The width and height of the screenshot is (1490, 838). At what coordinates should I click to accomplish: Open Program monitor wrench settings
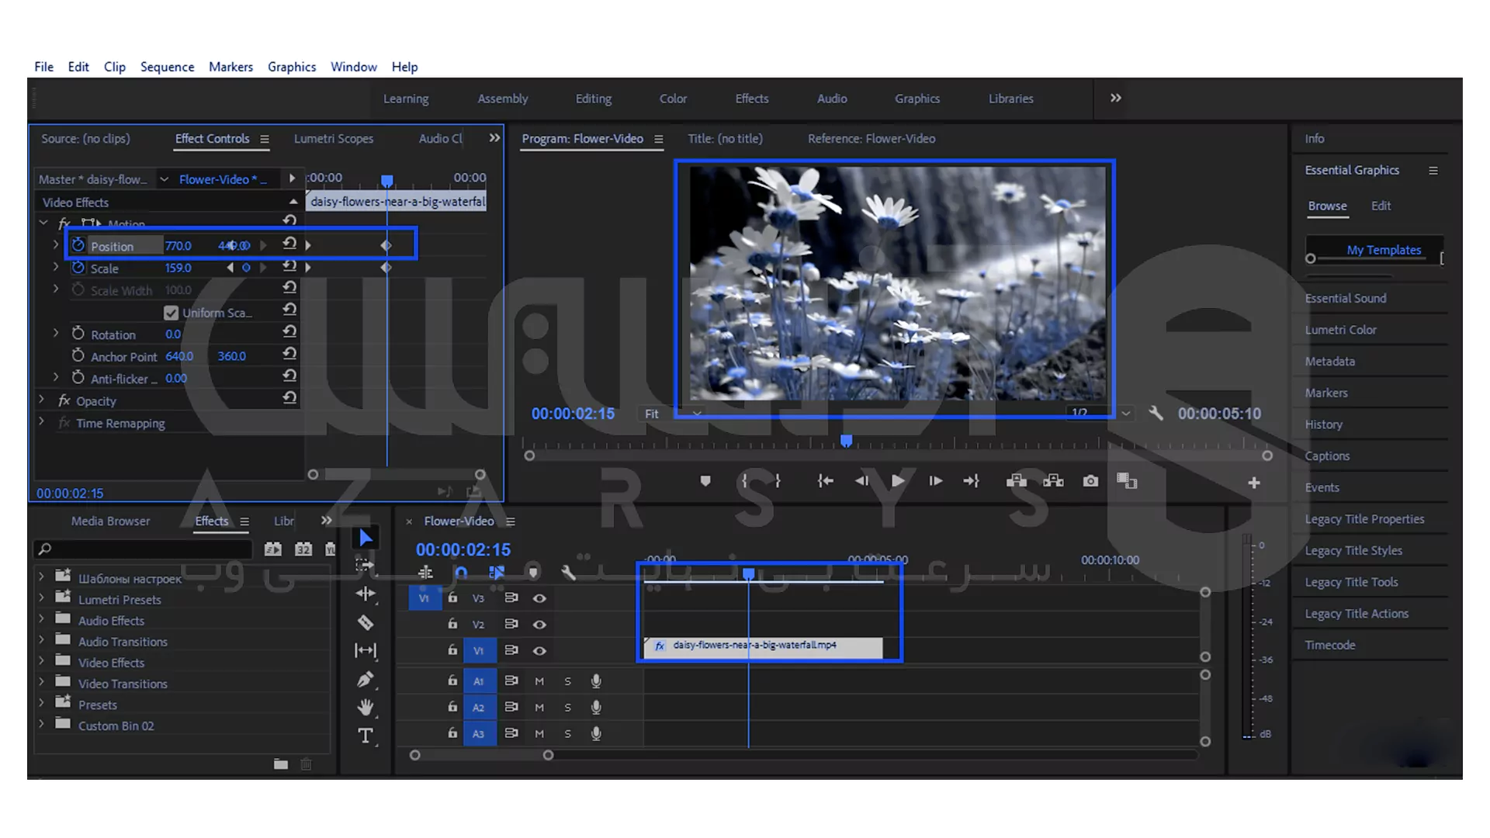coord(1156,414)
